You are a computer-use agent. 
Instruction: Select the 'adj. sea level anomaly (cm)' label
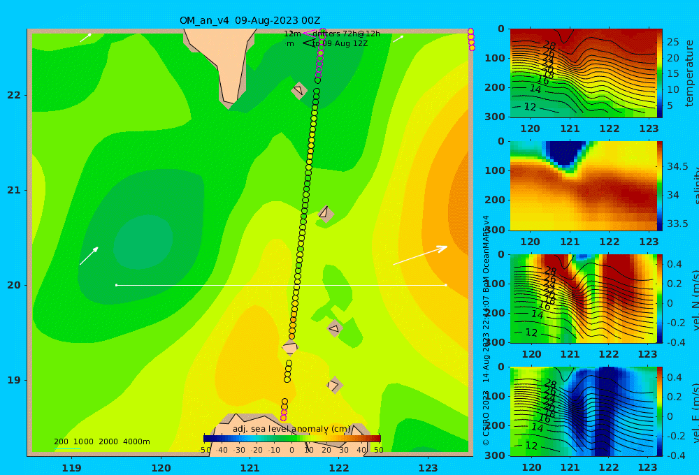point(291,429)
